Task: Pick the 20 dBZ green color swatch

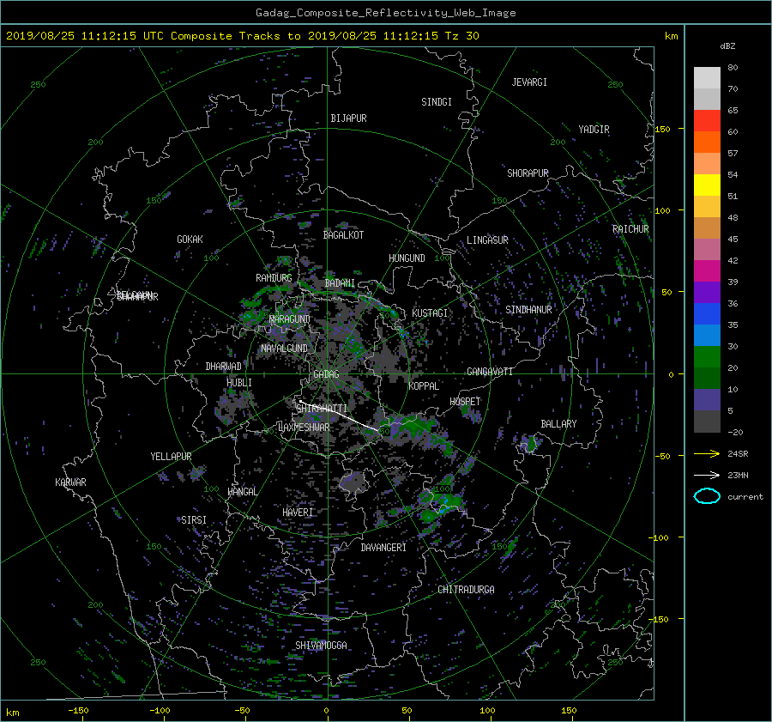Action: [707, 357]
